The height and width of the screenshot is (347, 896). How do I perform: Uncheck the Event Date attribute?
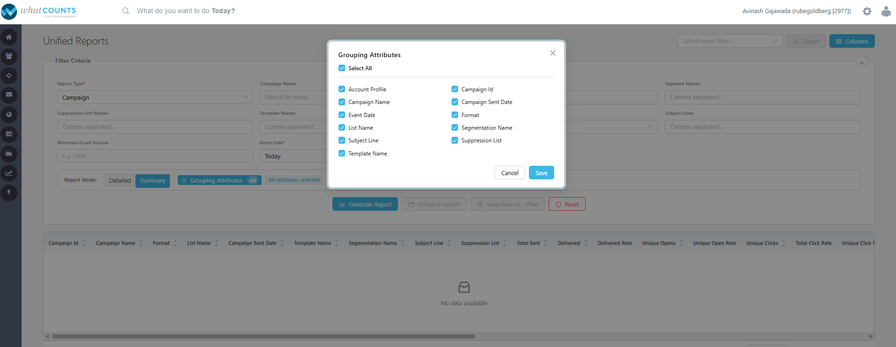[342, 115]
